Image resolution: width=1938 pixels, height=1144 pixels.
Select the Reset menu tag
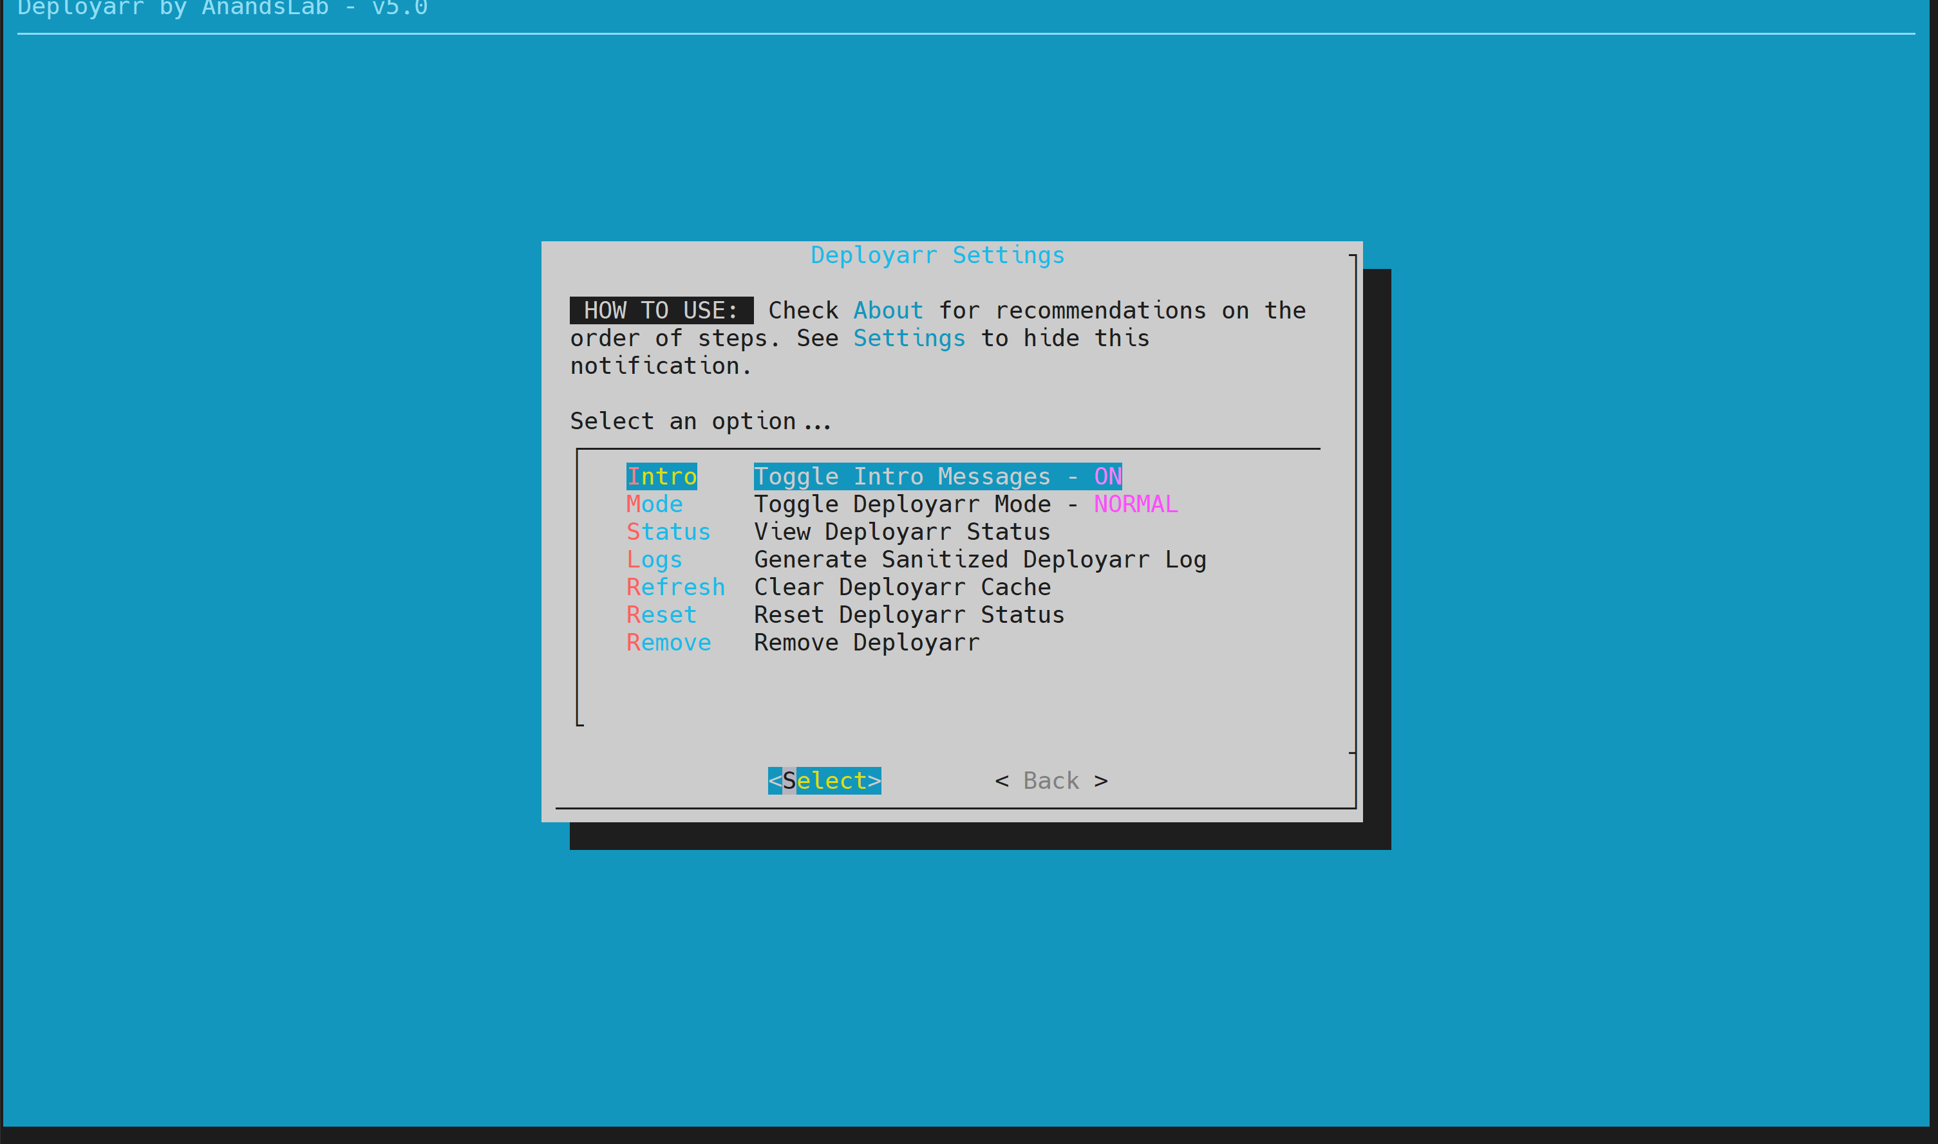661,615
